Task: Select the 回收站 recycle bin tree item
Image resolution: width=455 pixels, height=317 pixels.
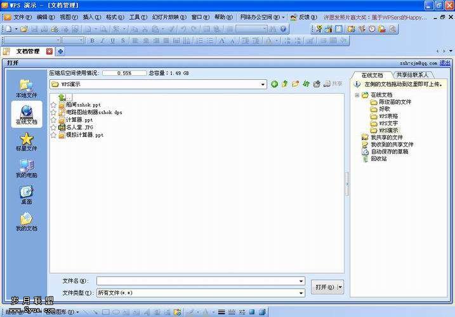Action: point(378,158)
